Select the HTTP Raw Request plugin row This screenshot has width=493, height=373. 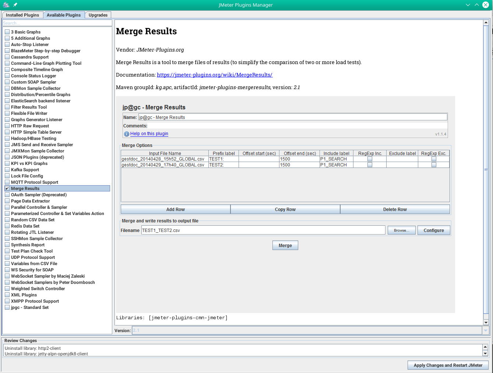pyautogui.click(x=57, y=126)
